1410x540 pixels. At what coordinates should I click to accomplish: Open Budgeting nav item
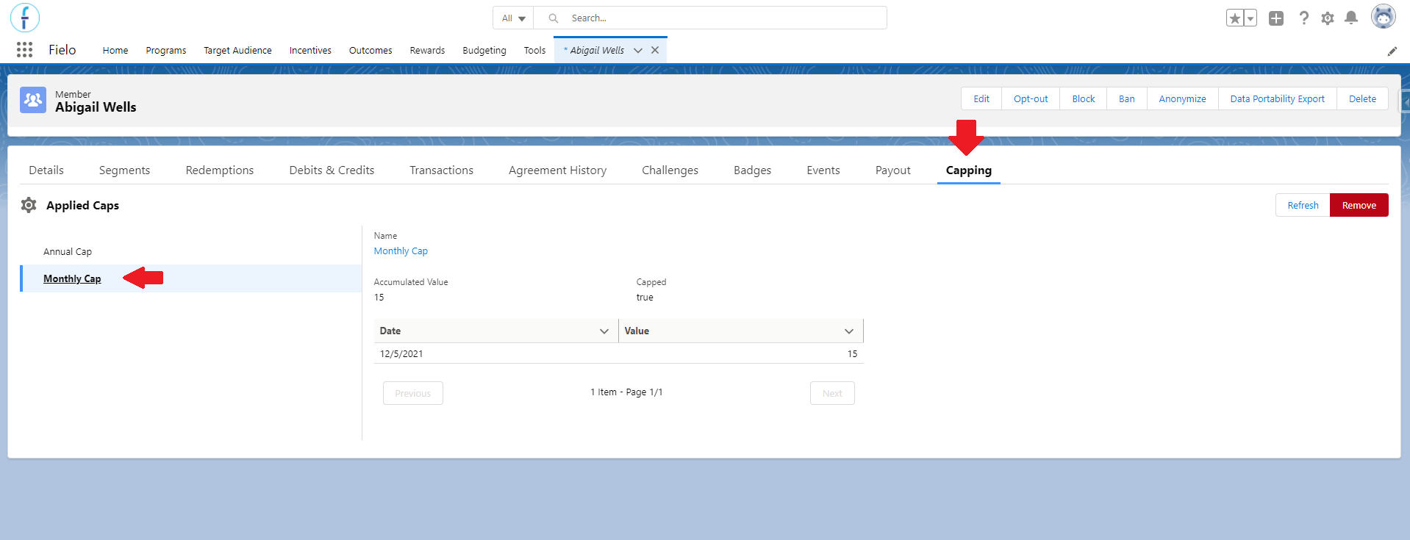click(484, 51)
